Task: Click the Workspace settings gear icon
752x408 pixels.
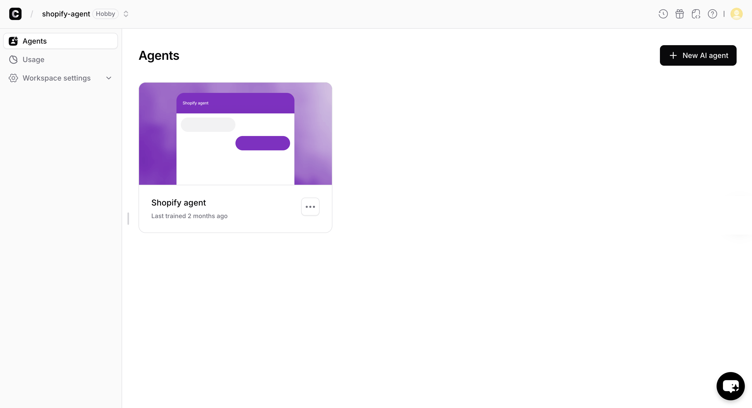Action: [13, 78]
